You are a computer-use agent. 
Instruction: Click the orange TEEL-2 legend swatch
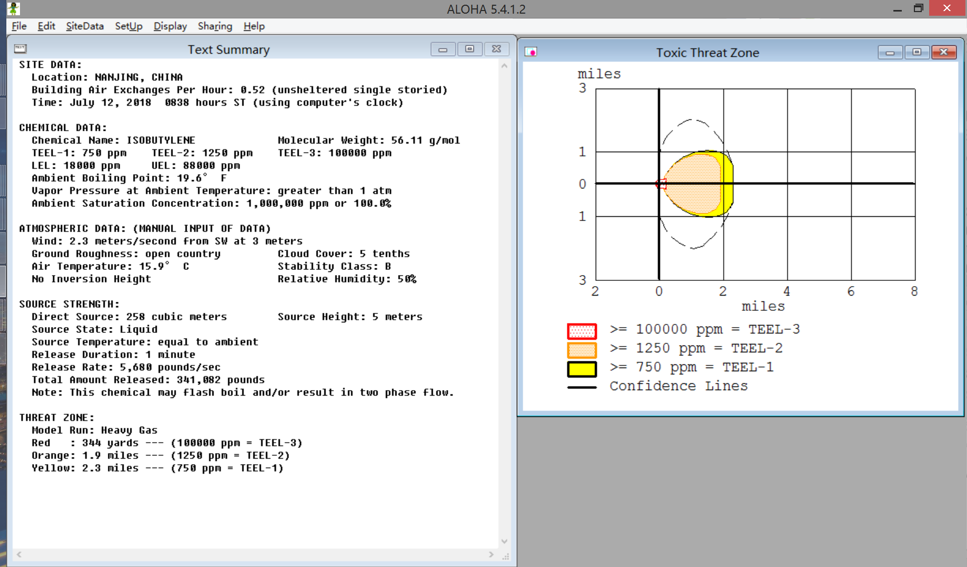click(x=582, y=350)
